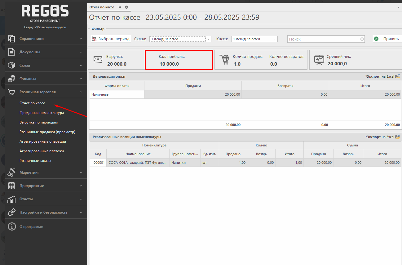Click the Группа номен... column header
402x265 pixels.
[x=185, y=154]
